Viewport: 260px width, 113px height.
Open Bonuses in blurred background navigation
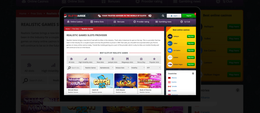[x=111, y=2]
